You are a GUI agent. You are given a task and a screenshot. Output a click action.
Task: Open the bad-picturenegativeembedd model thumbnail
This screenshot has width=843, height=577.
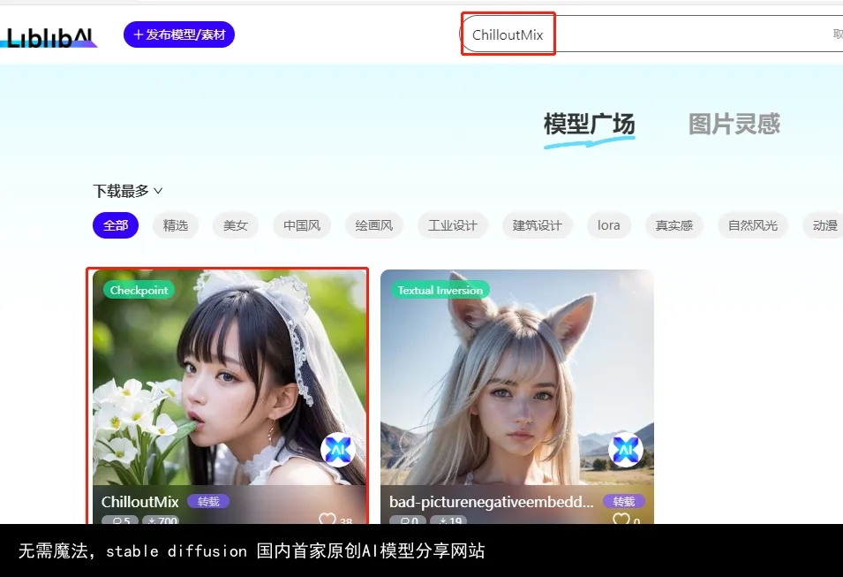(517, 376)
